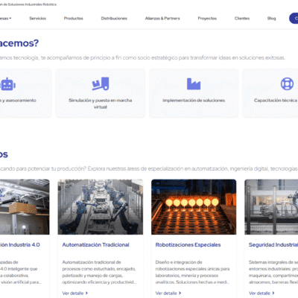Expand the partially visible dropdown menu in navbar

(5, 19)
